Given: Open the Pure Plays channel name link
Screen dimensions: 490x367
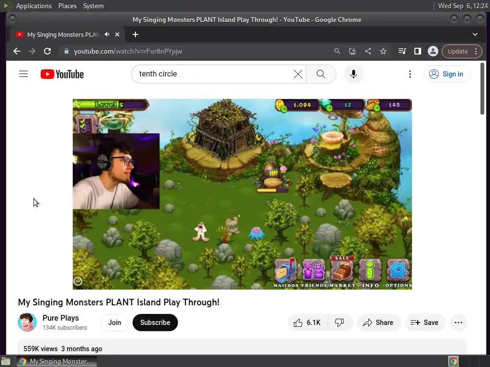Looking at the screenshot, I should click(x=61, y=318).
